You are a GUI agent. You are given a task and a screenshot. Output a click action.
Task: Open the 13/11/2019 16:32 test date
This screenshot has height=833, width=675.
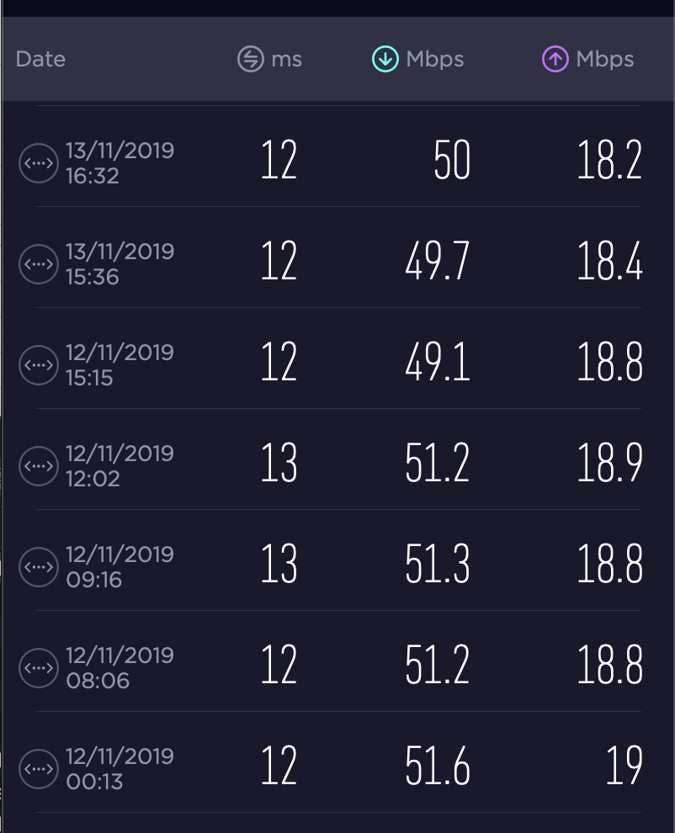(120, 163)
